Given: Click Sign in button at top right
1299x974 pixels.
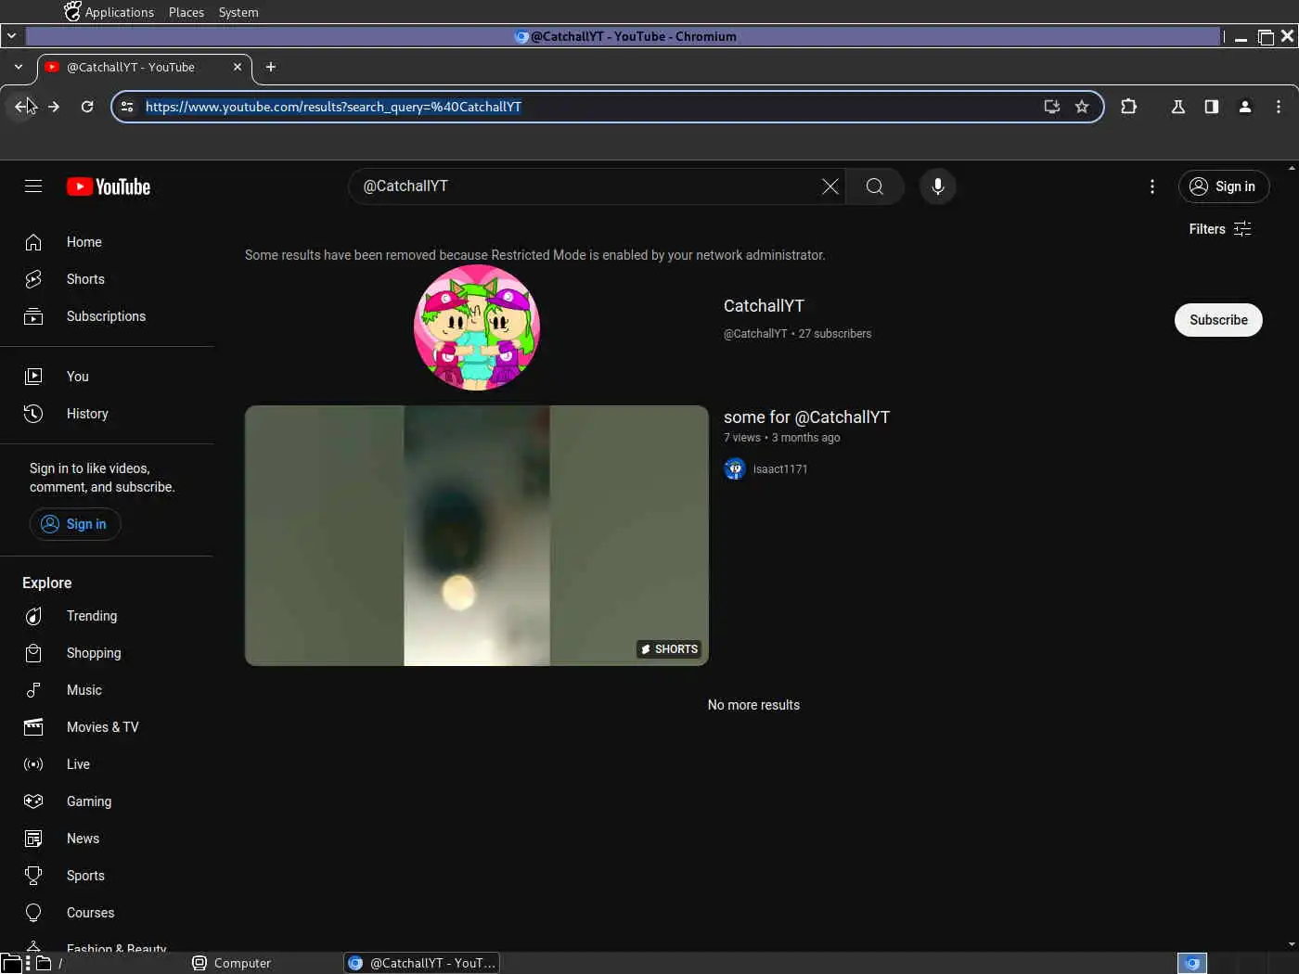Looking at the screenshot, I should point(1224,186).
